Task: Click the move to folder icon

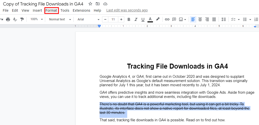Action: [x=98, y=4]
